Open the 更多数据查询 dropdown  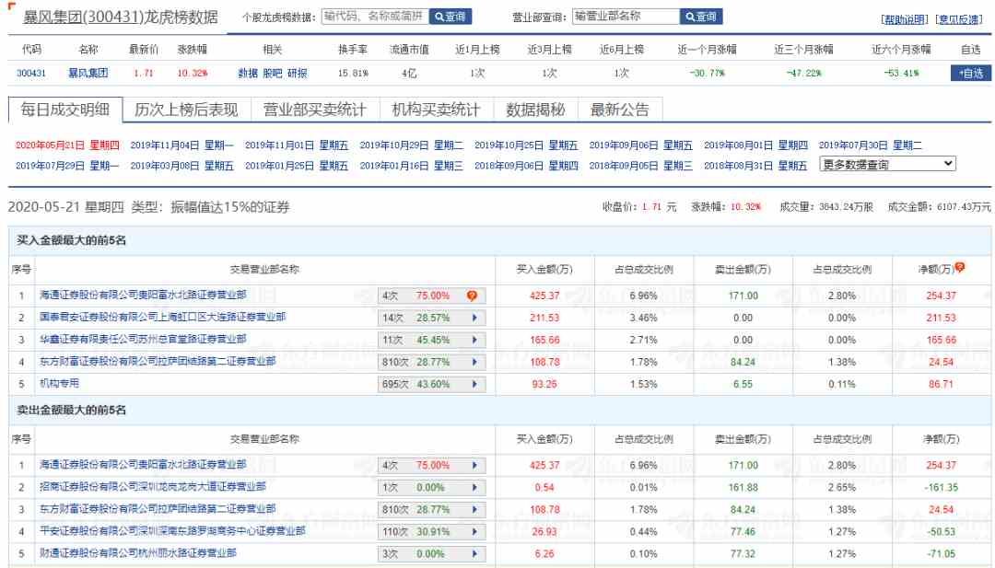[887, 164]
